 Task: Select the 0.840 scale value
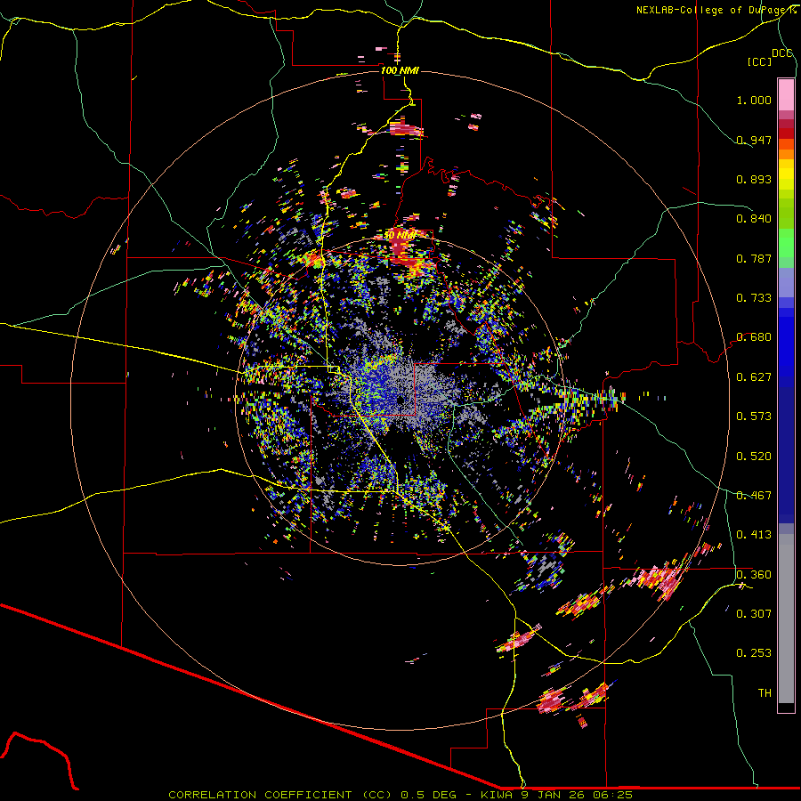754,219
